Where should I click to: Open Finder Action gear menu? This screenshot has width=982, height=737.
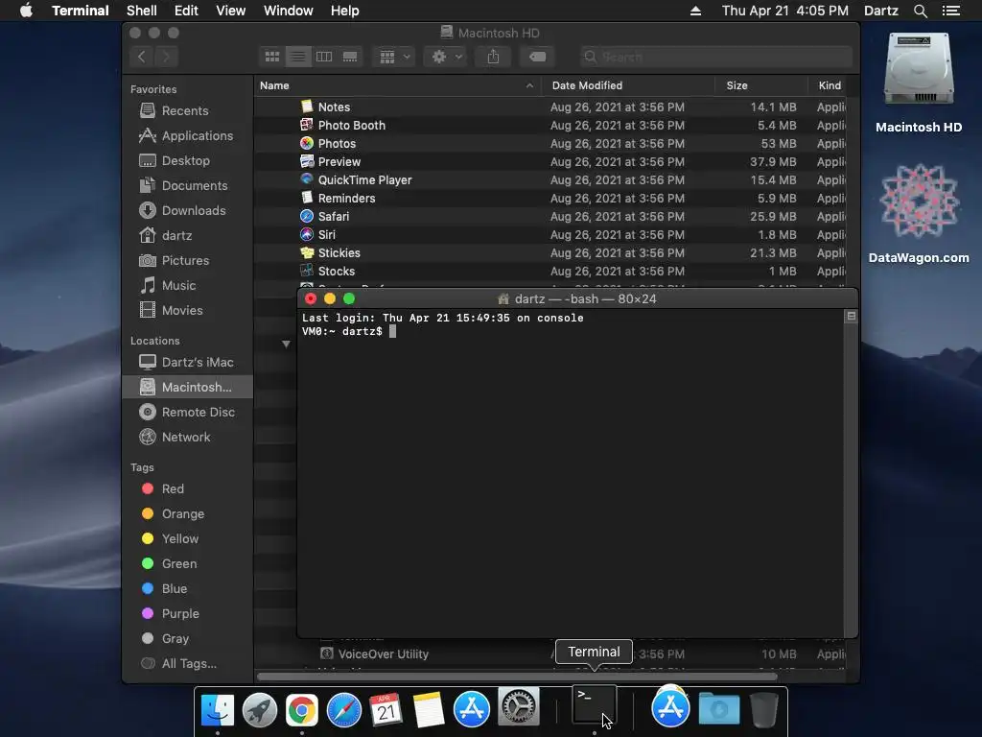click(446, 57)
